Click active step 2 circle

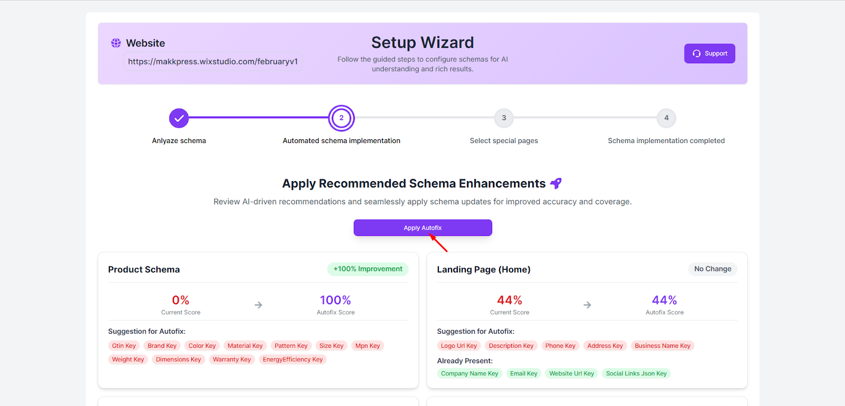pos(341,118)
